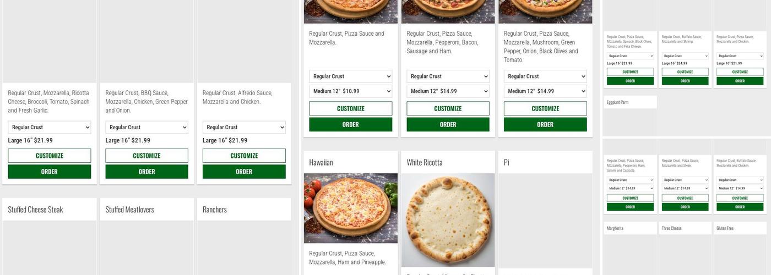Open the Stuffed Meatlovers item
Viewport: 771px width, 275px height.
coord(129,210)
